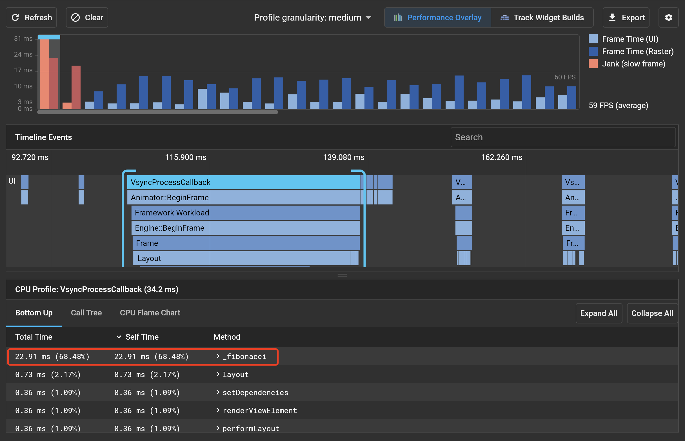685x441 pixels.
Task: Sort by the Total Time column
Action: click(34, 337)
